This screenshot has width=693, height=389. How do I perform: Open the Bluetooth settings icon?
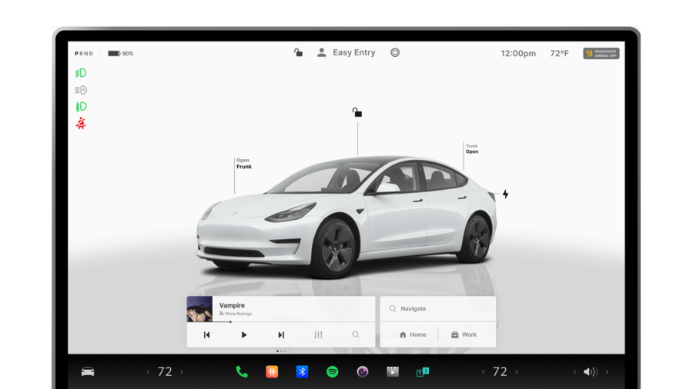pyautogui.click(x=302, y=372)
